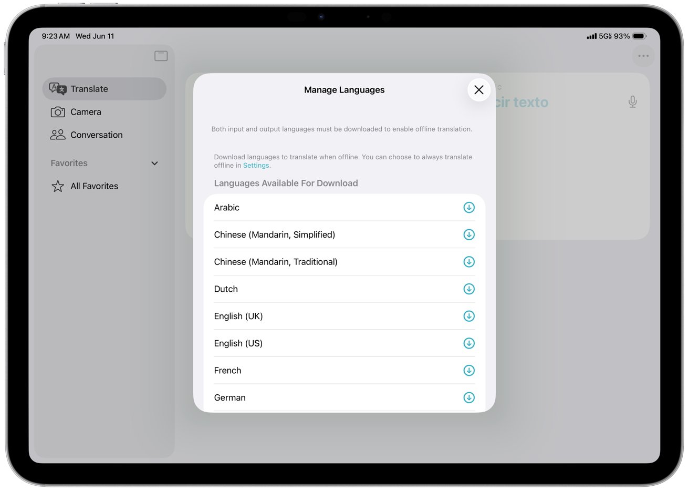Click the Manage Languages title
The width and height of the screenshot is (689, 491).
click(344, 90)
